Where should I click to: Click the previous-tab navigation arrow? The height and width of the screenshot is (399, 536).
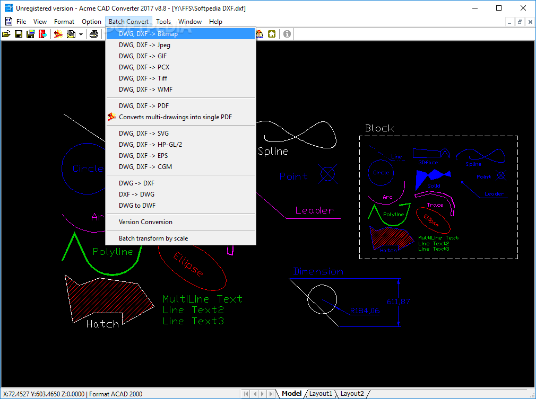254,394
